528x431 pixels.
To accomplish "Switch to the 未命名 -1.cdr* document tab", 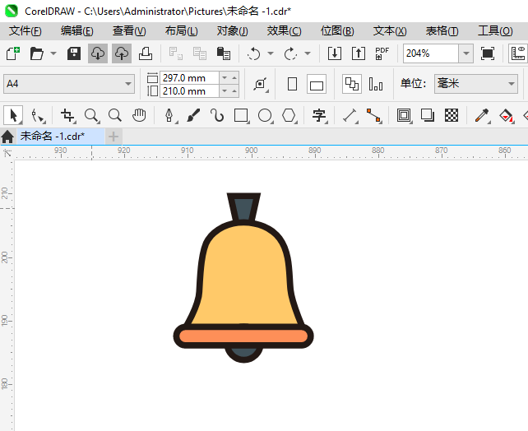I will point(61,137).
